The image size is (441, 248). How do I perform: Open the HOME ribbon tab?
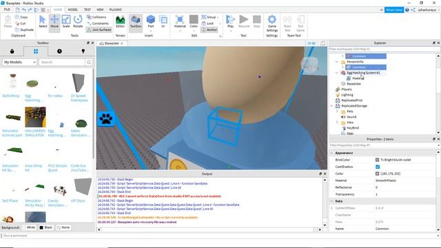point(58,10)
